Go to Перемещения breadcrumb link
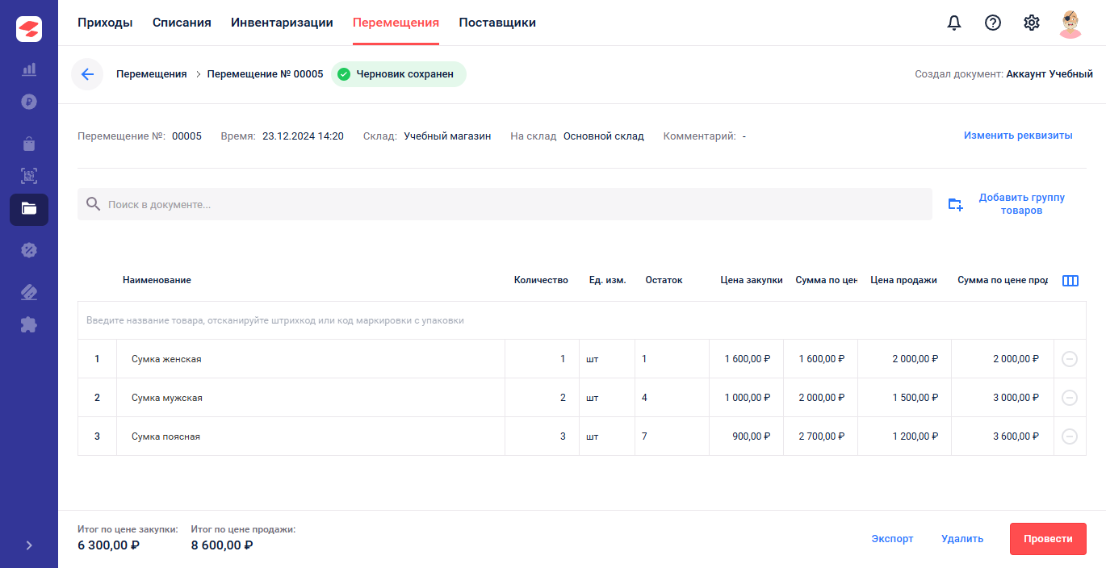The image size is (1106, 568). (152, 74)
